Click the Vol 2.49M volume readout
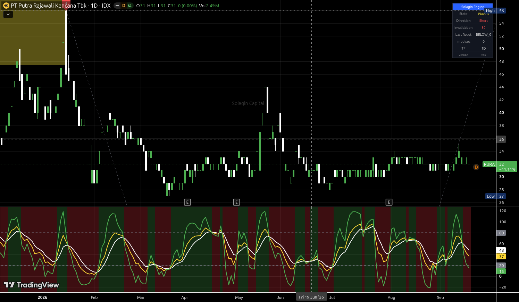This screenshot has width=519, height=302. pyautogui.click(x=209, y=6)
